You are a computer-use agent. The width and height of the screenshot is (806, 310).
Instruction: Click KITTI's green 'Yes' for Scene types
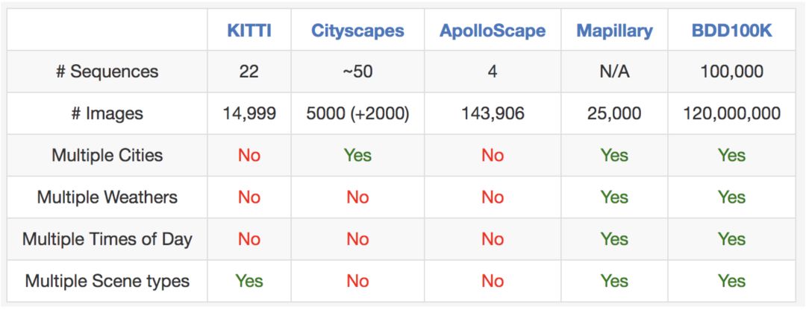pos(249,281)
